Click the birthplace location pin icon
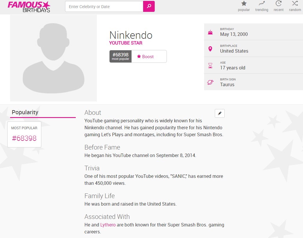 pyautogui.click(x=210, y=49)
